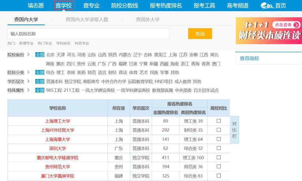Switch to the 查国内大学录取人数 tab
302x181 pixels.
click(87, 20)
